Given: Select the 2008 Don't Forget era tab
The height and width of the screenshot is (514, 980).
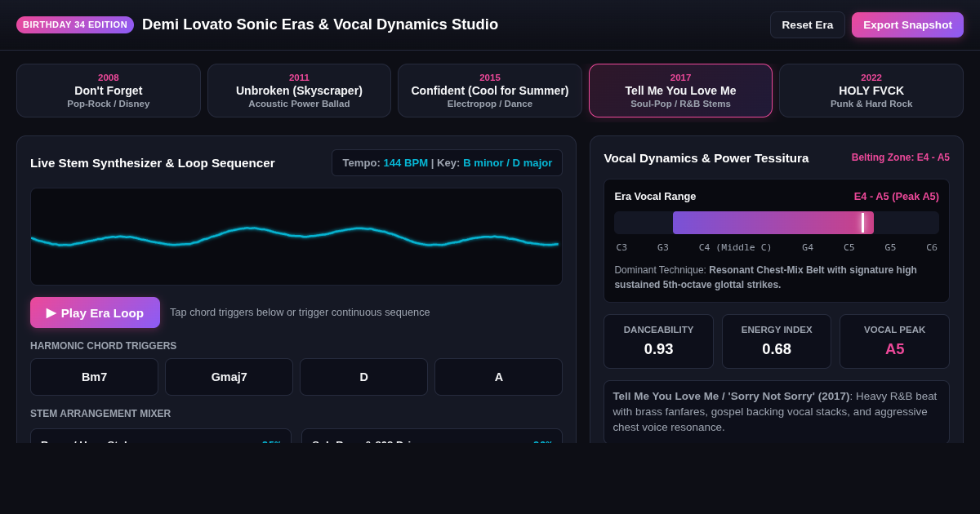Looking at the screenshot, I should (x=109, y=91).
